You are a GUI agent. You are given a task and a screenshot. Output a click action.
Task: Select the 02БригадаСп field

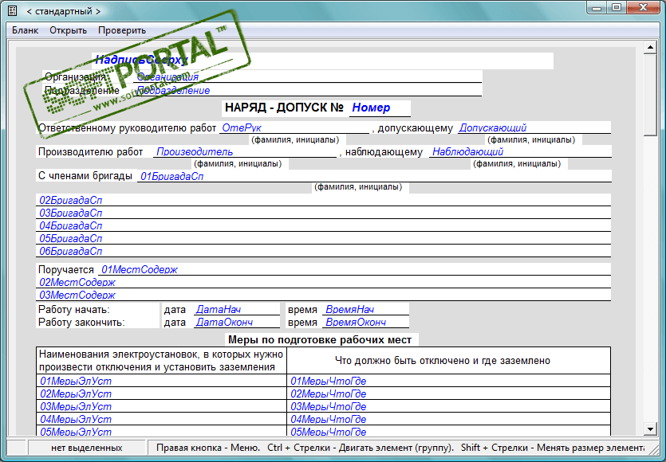pyautogui.click(x=323, y=200)
